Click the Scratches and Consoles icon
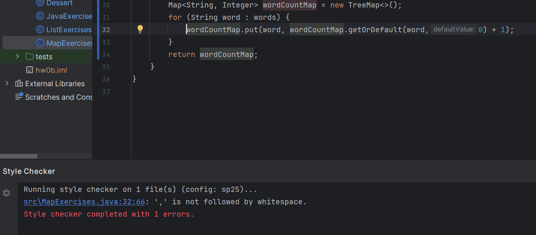 19,97
